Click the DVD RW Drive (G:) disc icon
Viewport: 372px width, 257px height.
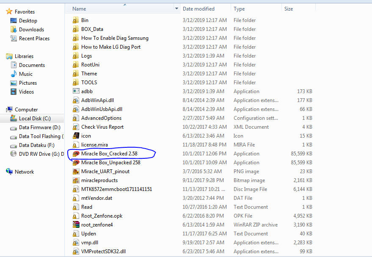tap(13, 154)
